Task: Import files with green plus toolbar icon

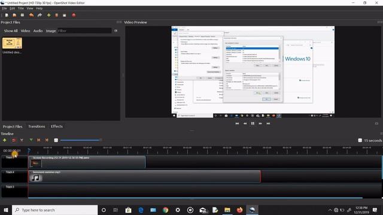Action: point(49,15)
